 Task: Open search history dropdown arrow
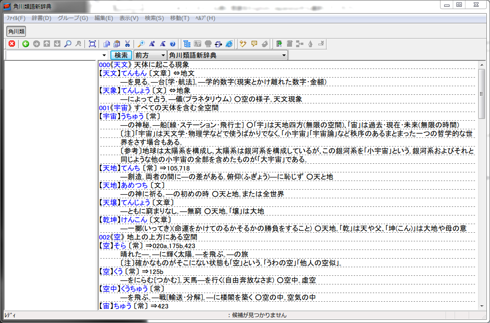104,55
